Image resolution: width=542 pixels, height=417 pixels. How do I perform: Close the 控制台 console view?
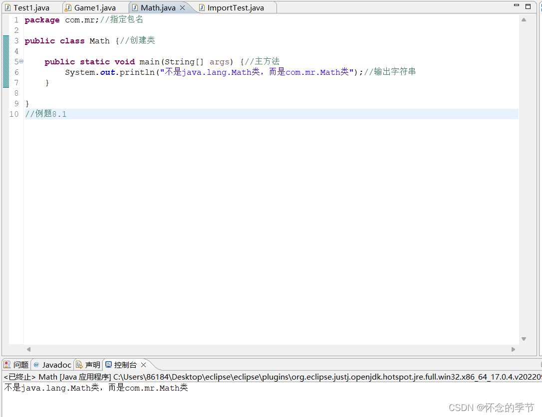click(x=143, y=365)
